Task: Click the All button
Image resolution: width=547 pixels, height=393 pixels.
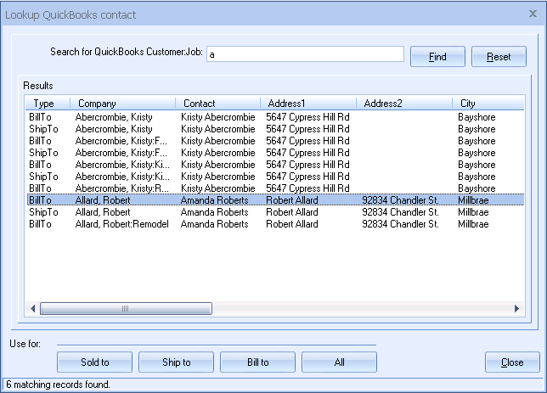Action: point(339,362)
